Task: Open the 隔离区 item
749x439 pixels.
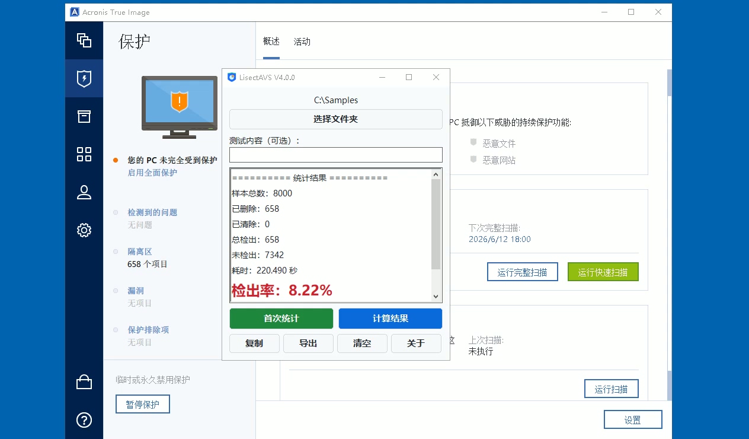Action: (140, 252)
